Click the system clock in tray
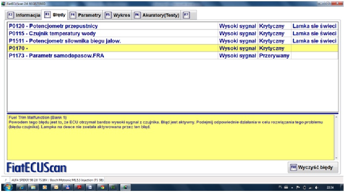Viewport: 344px width, 193px height. 330,188
